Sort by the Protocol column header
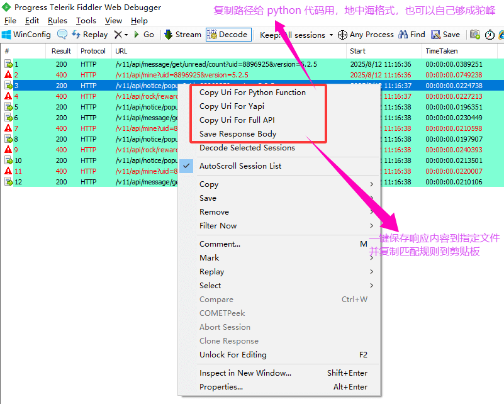Image resolution: width=504 pixels, height=404 pixels. (x=93, y=51)
